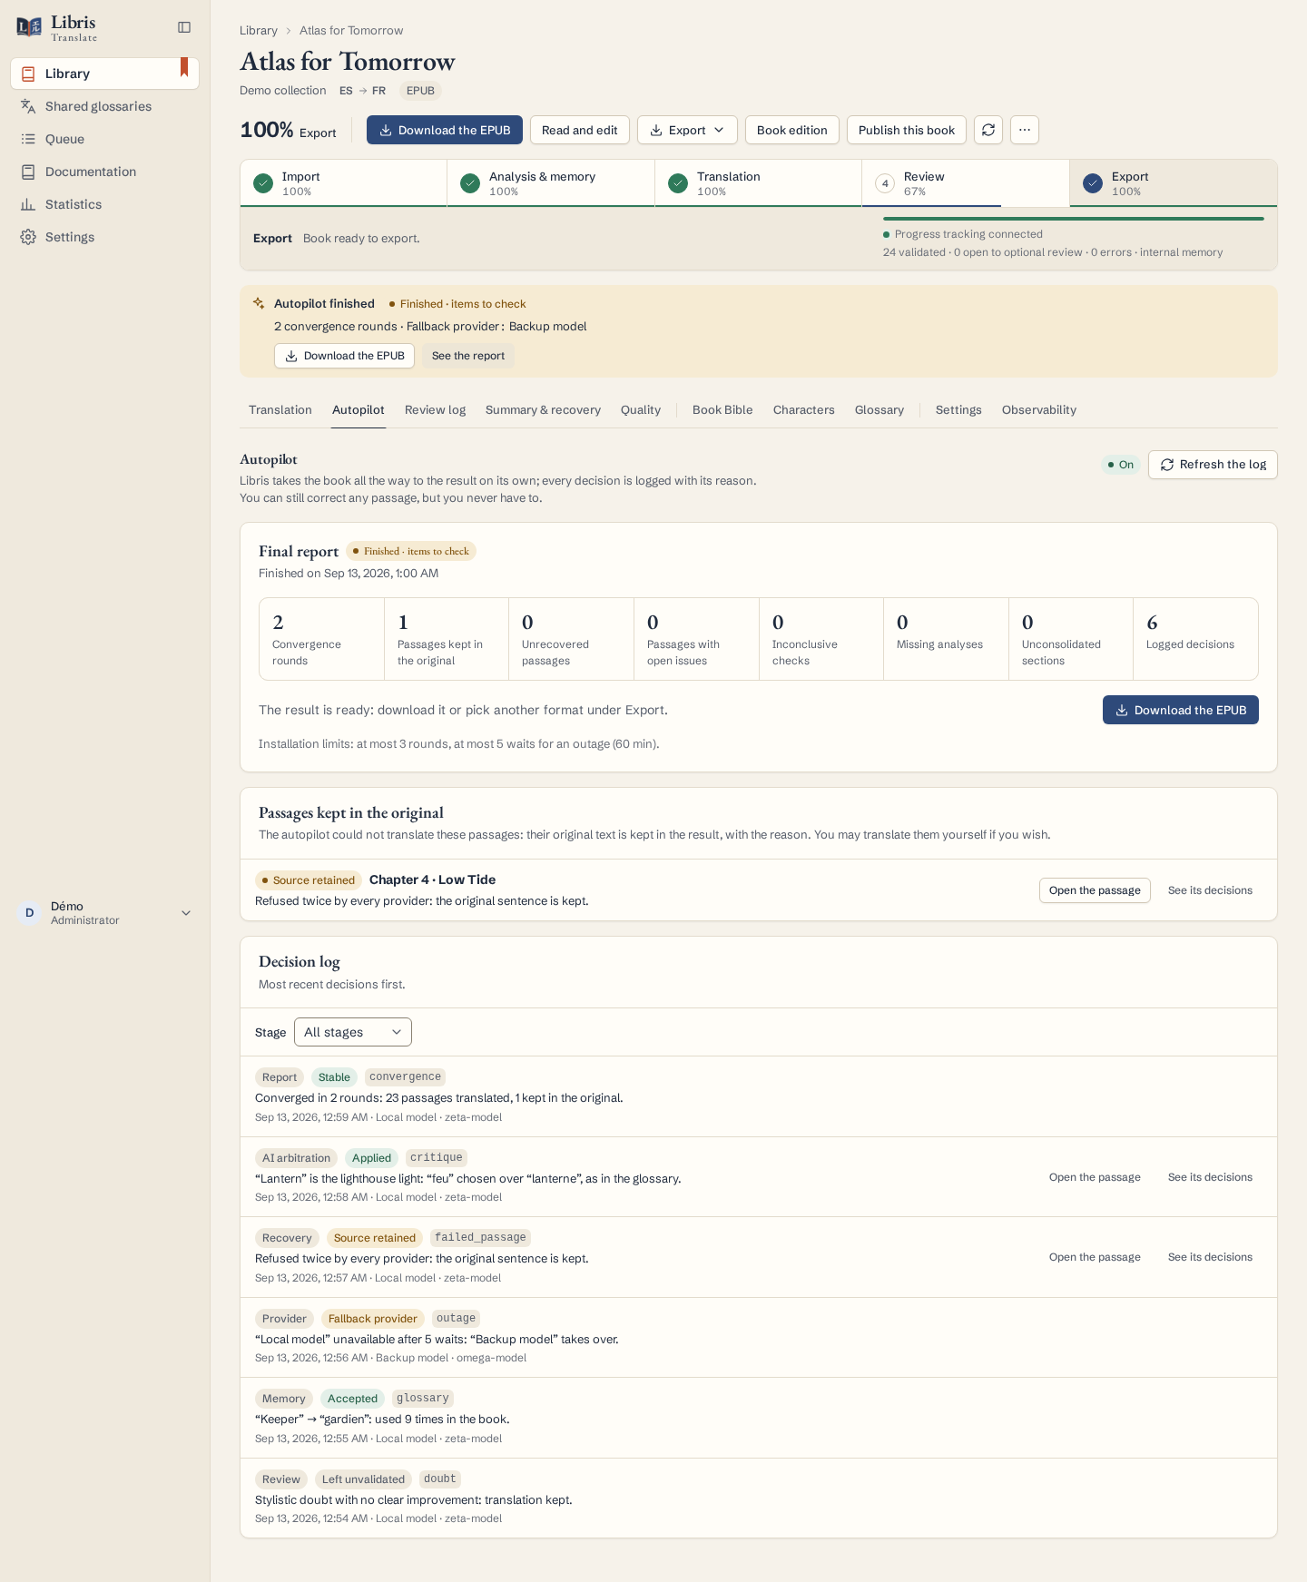
Task: Expand the Démo Administrator account menu
Action: (104, 913)
